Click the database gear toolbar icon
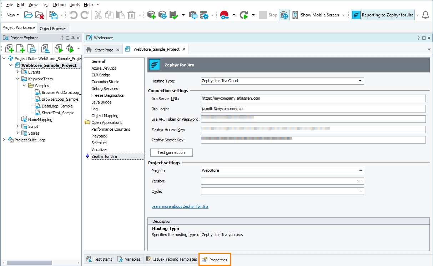This screenshot has height=266, width=433. 204,15
